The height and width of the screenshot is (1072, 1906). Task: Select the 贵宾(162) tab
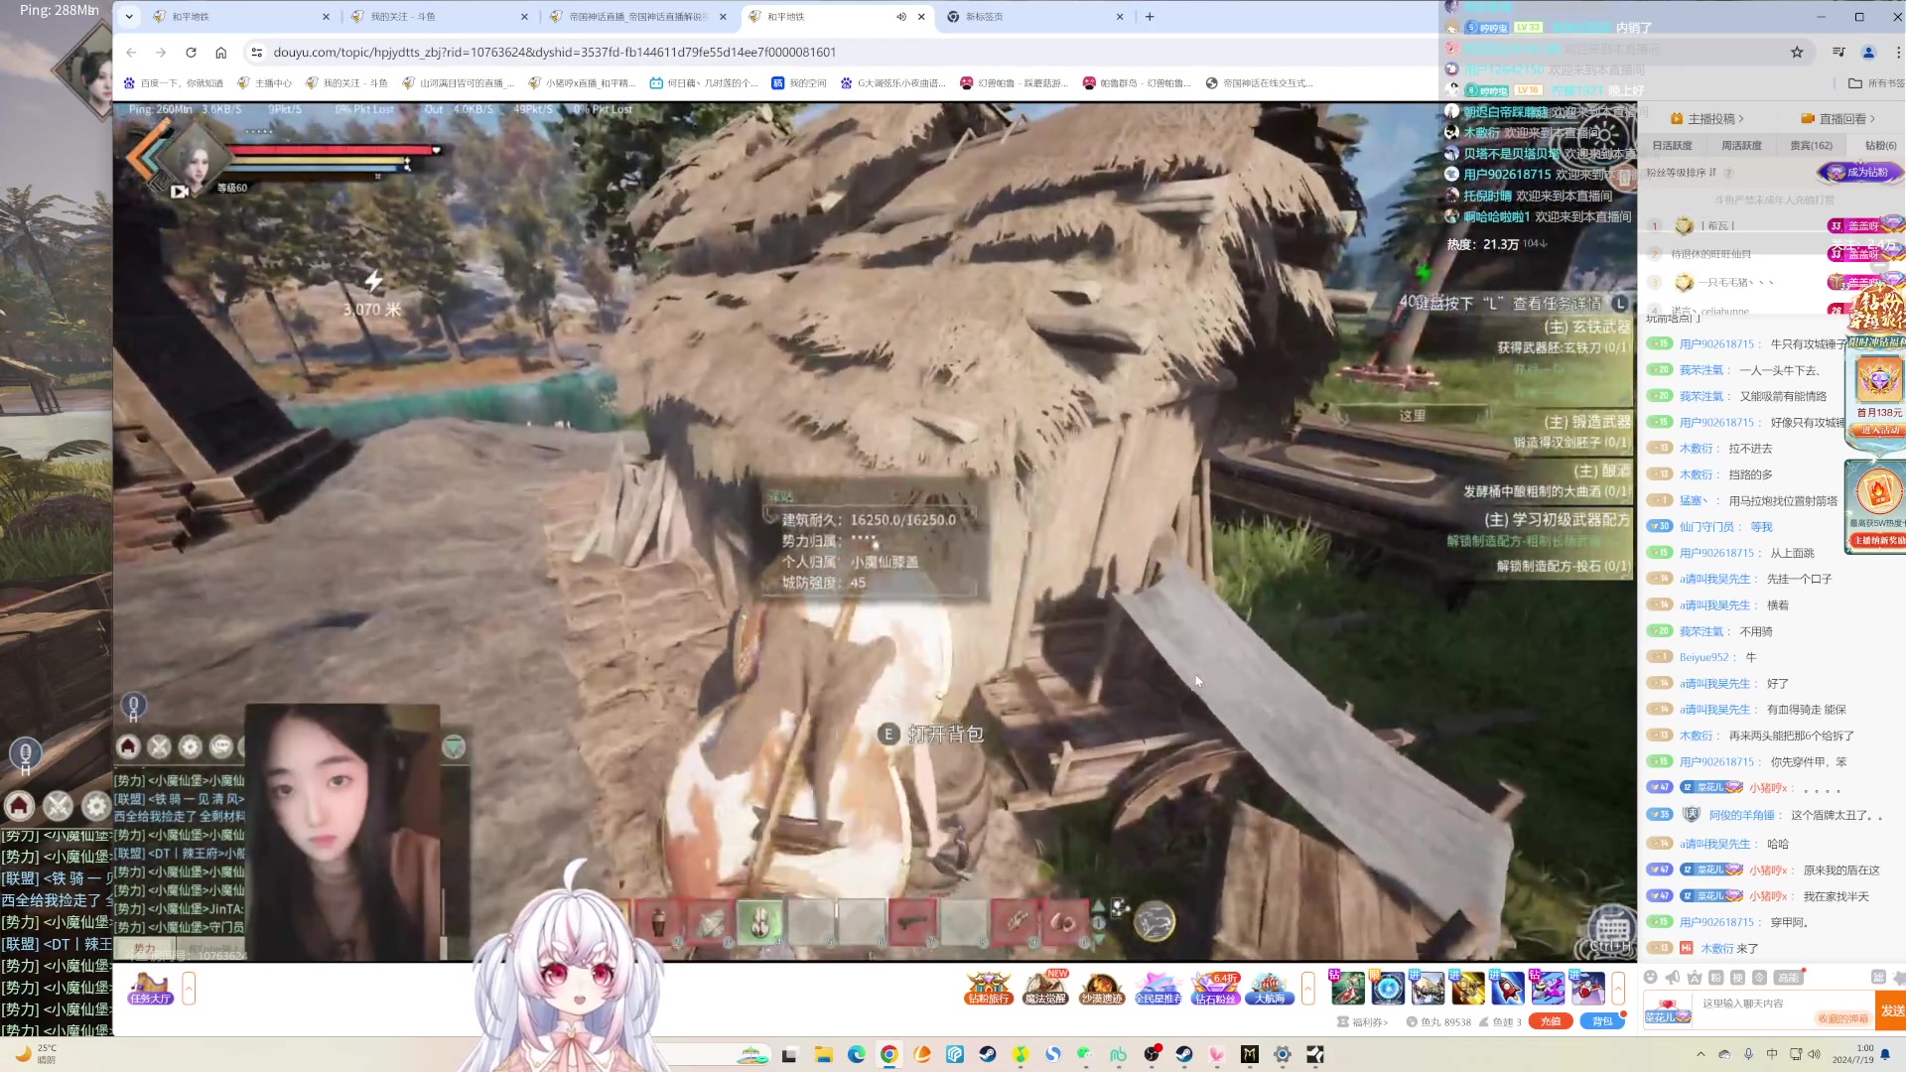point(1812,146)
